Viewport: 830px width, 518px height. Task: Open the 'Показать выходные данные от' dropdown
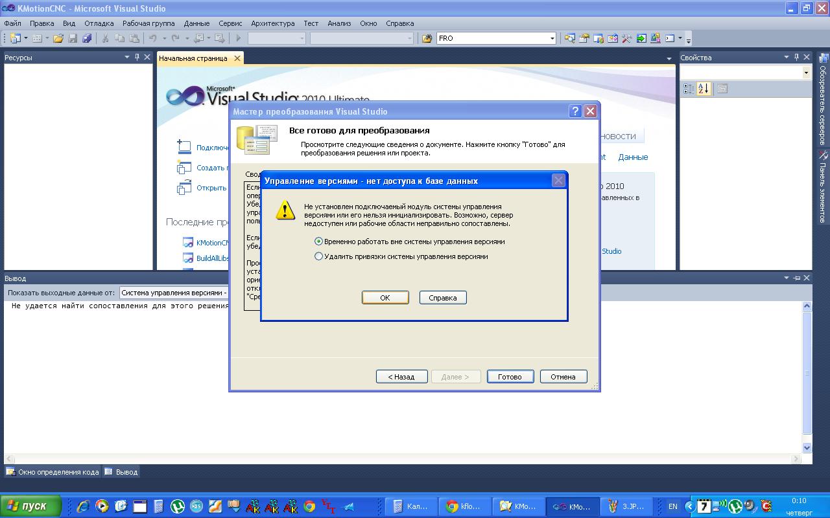coord(174,293)
